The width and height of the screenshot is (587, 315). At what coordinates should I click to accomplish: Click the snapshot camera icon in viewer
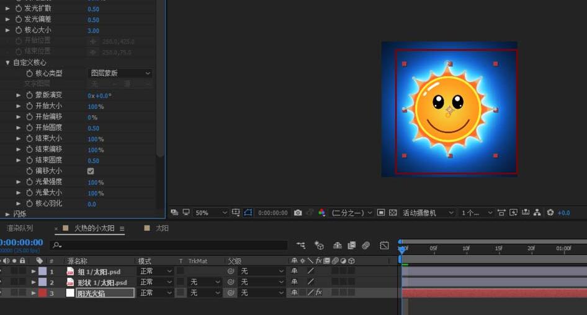coord(298,213)
